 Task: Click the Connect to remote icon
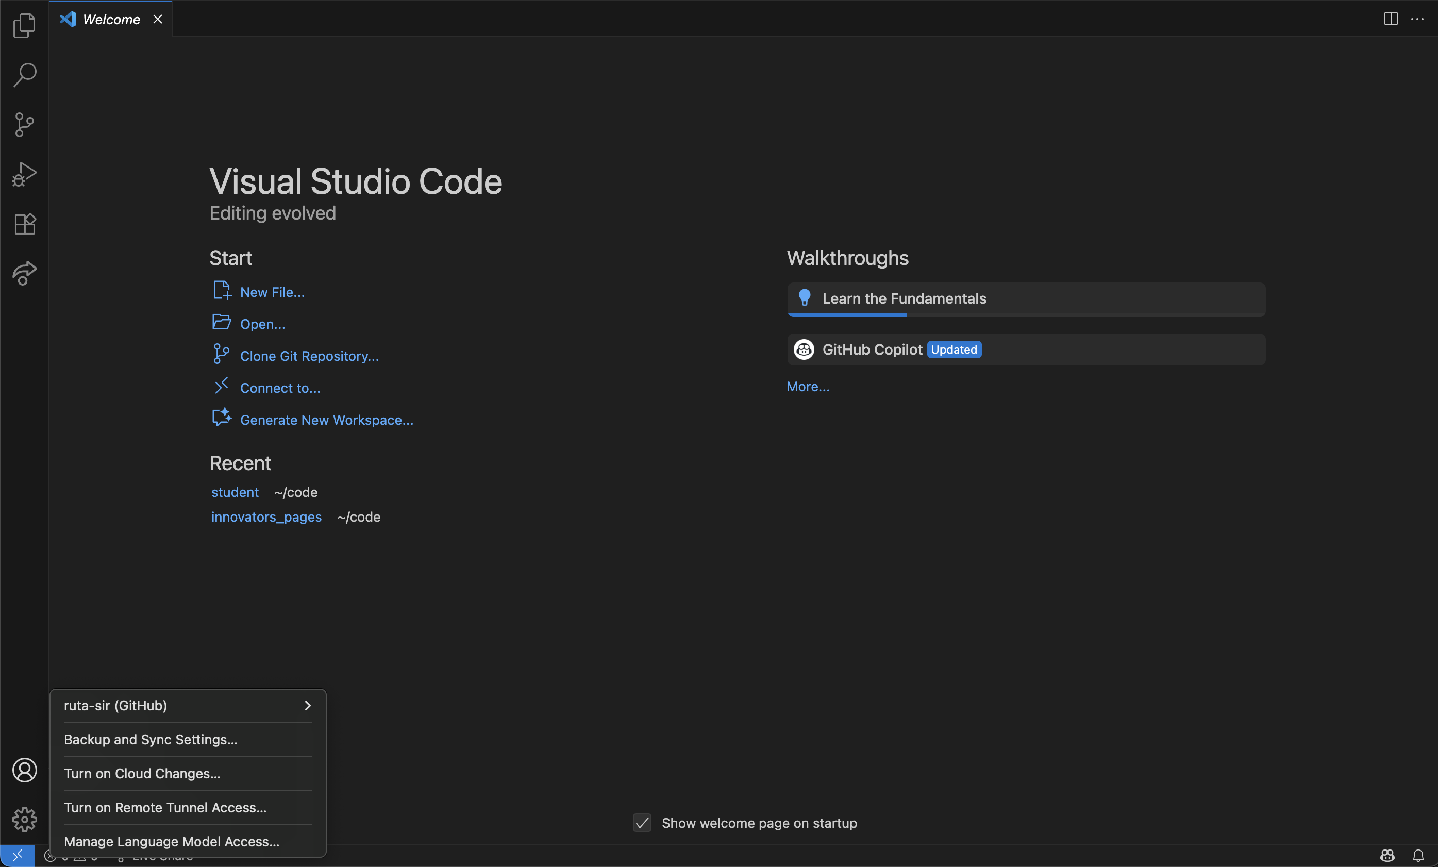pyautogui.click(x=221, y=386)
